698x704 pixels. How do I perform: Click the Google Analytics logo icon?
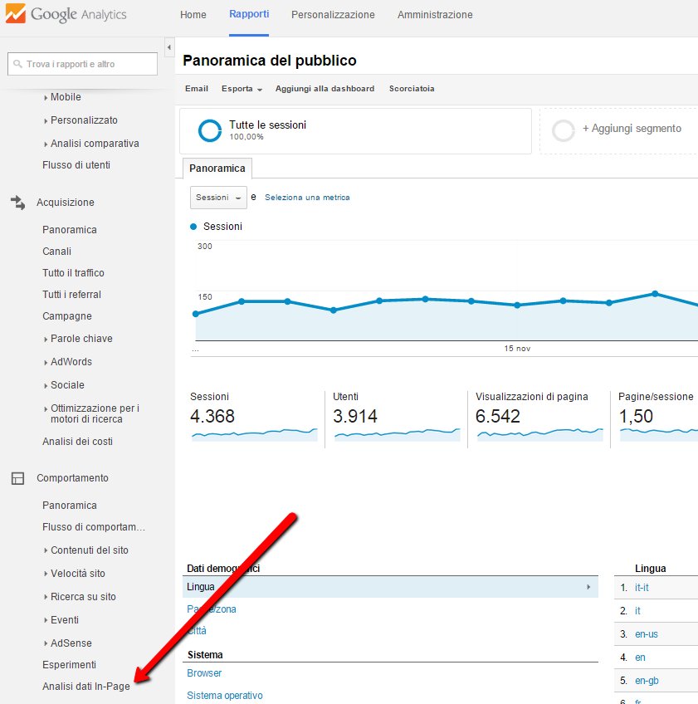(15, 14)
